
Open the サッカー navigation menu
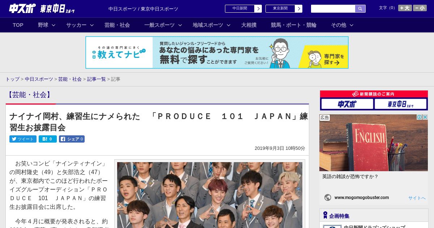(76, 25)
